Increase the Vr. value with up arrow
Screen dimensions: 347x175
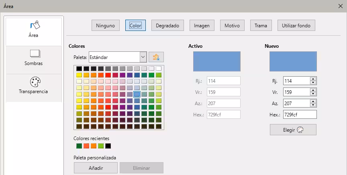pyautogui.click(x=313, y=90)
